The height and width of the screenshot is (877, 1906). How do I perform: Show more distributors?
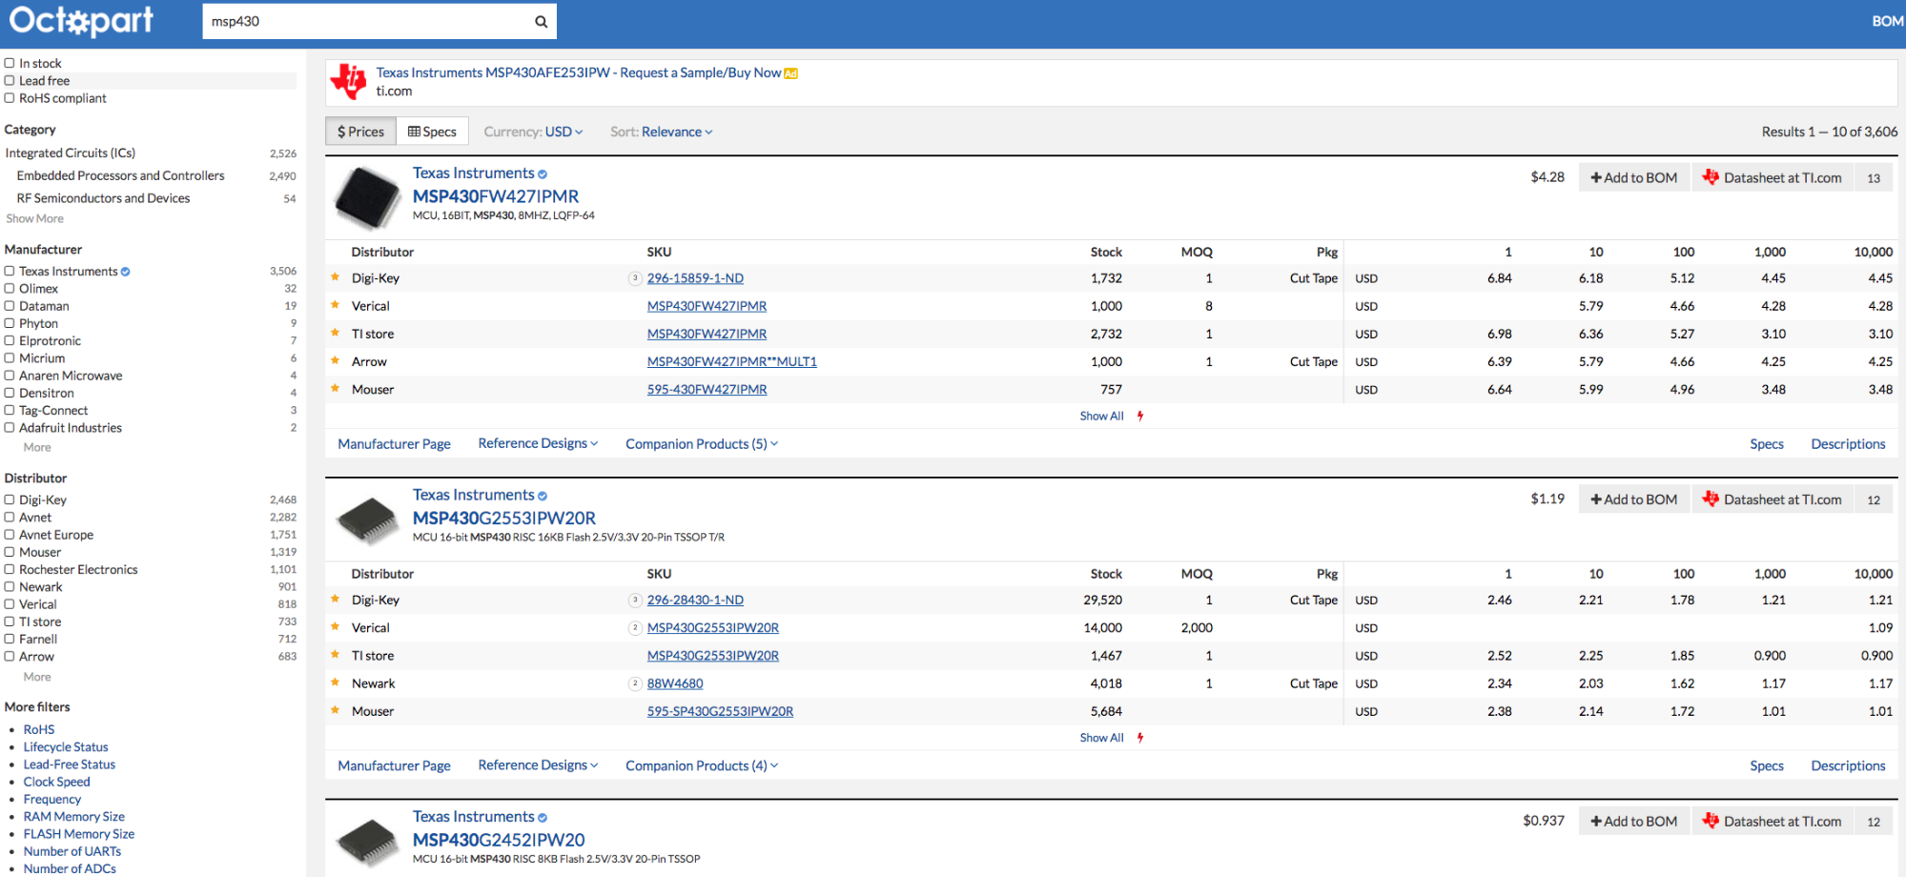(37, 677)
